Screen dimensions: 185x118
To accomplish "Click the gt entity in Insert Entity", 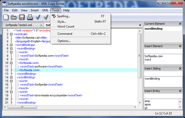I will [x=146, y=108].
